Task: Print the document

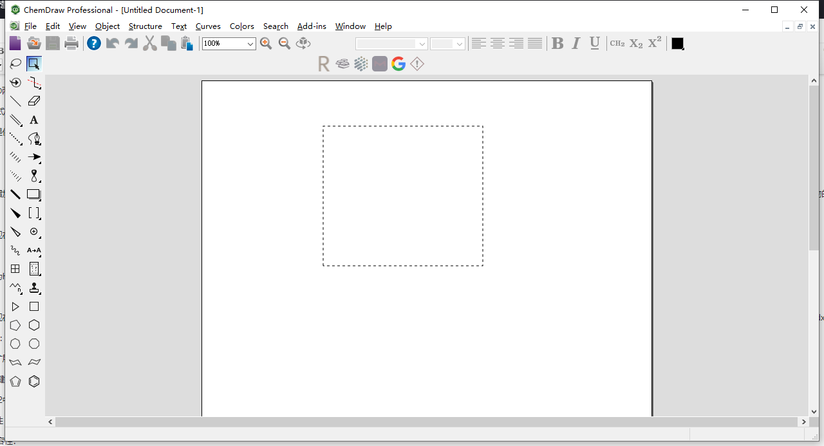Action: coord(71,43)
